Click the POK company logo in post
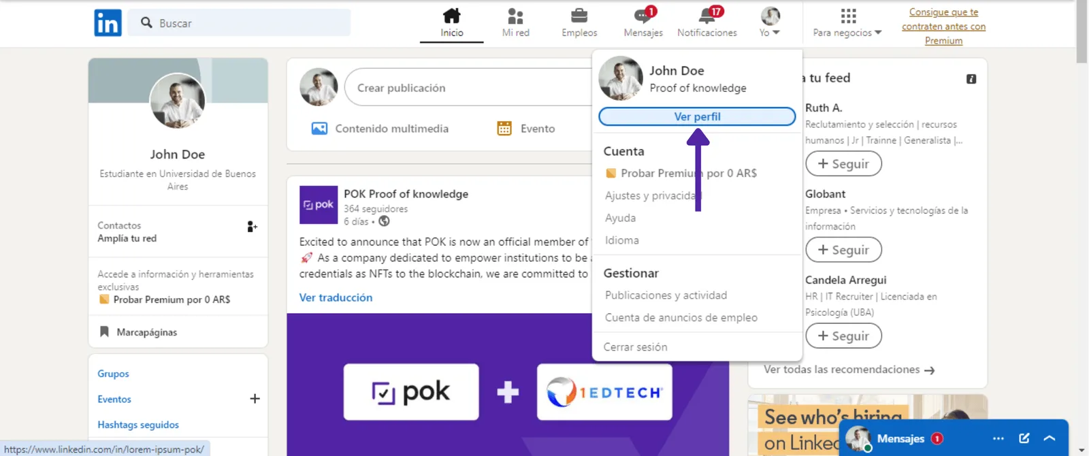This screenshot has width=1089, height=456. pos(319,205)
